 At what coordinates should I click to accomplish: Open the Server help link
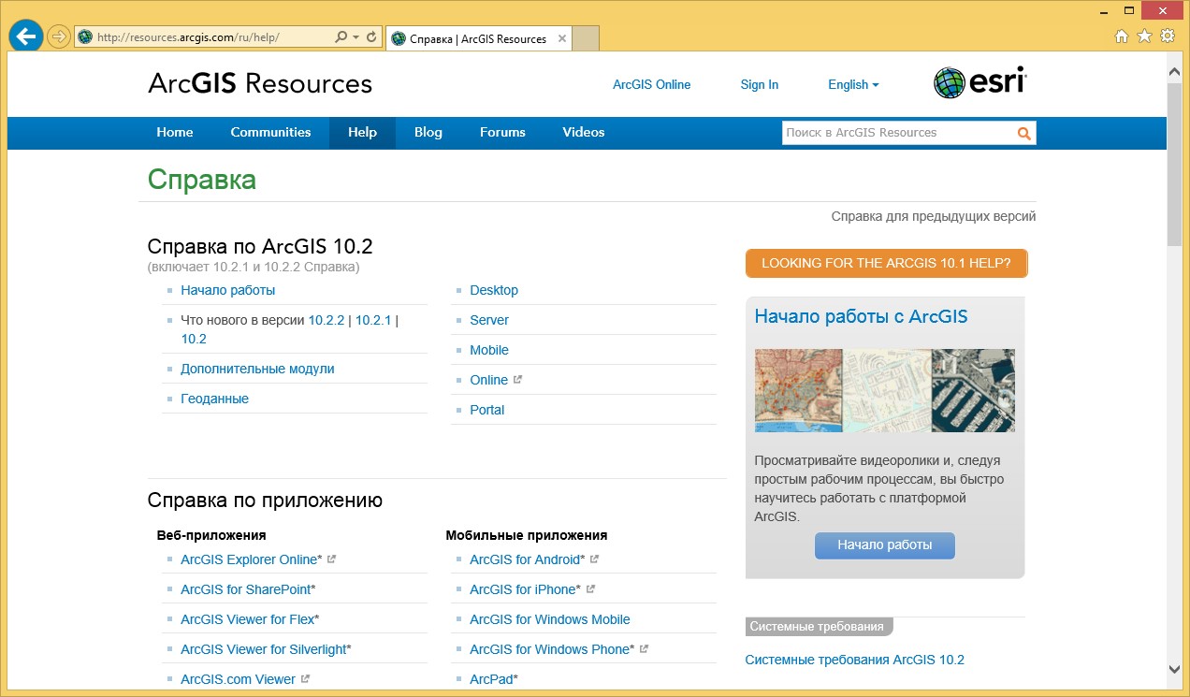coord(489,320)
